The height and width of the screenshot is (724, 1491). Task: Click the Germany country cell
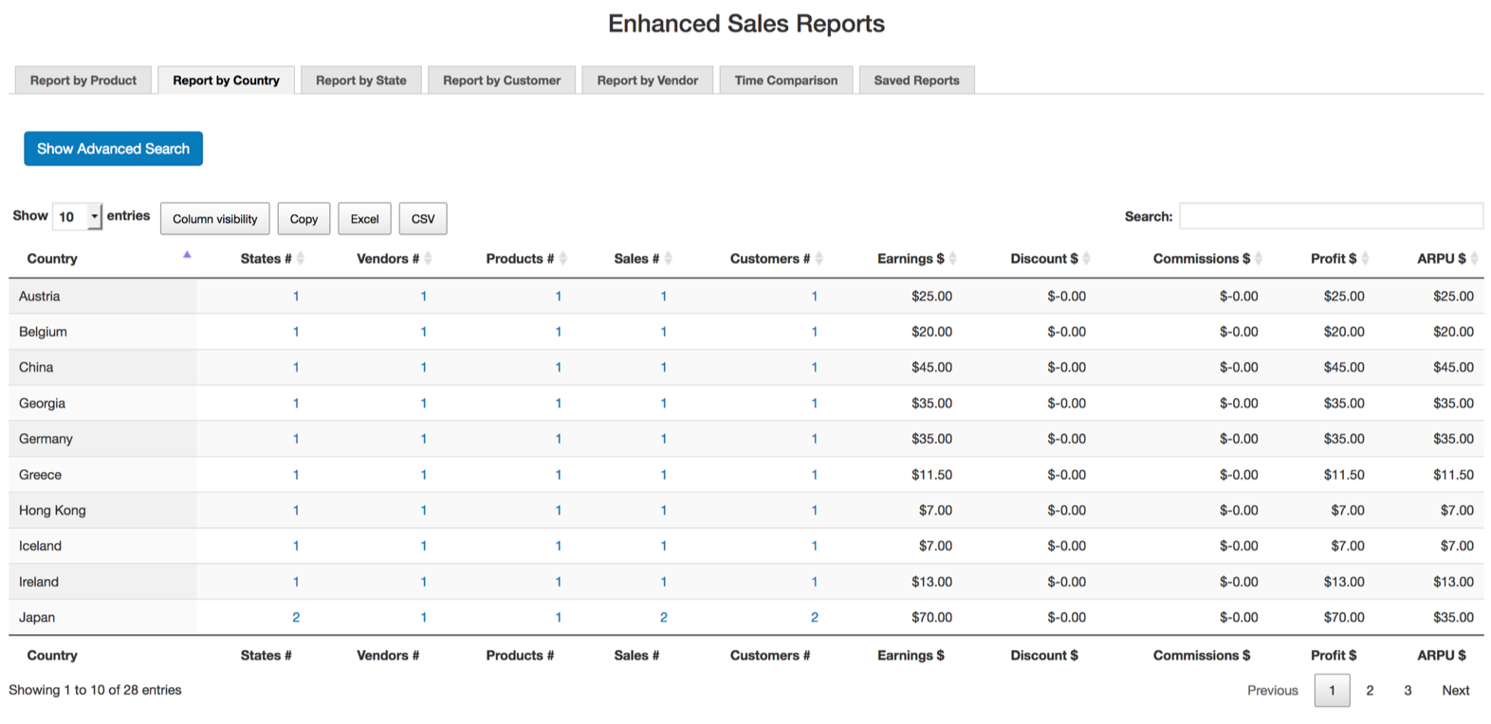click(102, 439)
